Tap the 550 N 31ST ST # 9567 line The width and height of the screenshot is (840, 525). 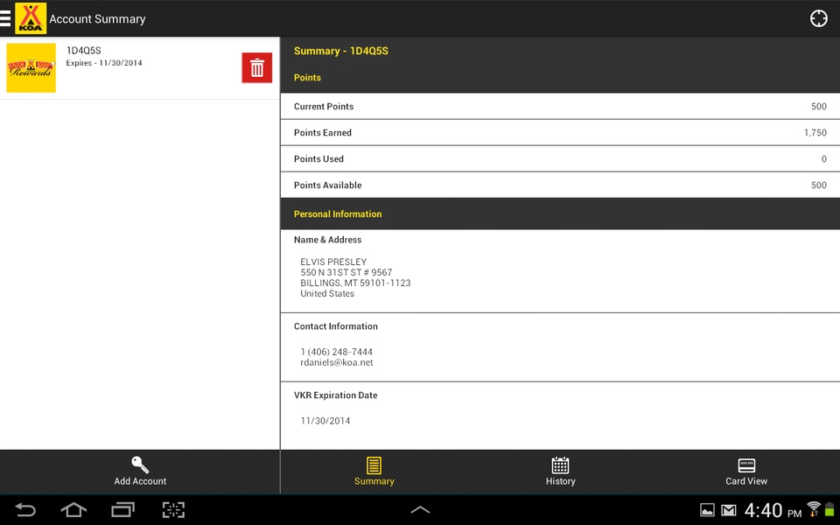(346, 272)
